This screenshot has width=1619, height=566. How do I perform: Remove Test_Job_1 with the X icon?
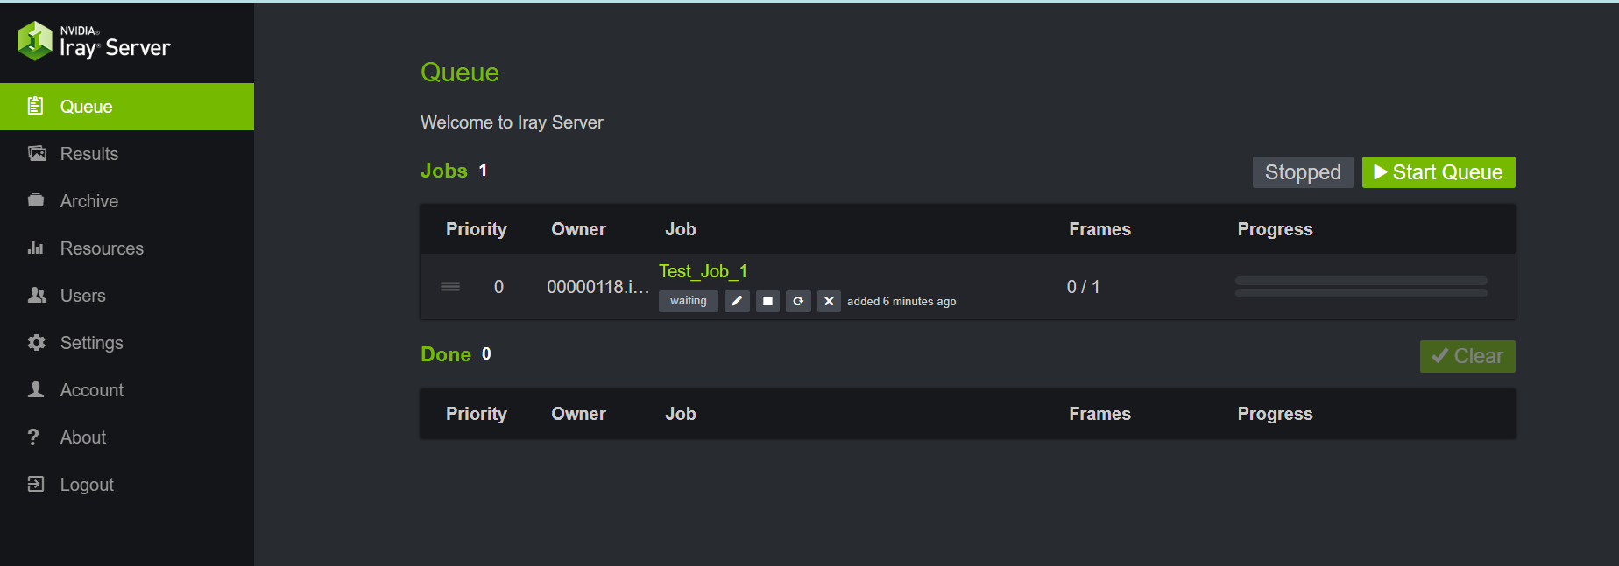829,301
